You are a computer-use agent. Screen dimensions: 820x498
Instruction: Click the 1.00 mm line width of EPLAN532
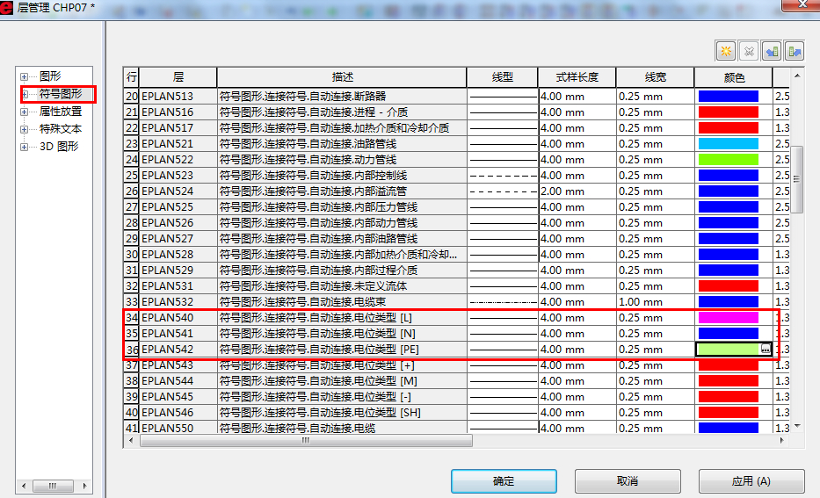[656, 302]
